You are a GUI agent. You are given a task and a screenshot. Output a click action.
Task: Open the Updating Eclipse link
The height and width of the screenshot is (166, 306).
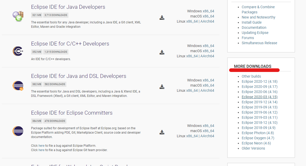point(255,33)
